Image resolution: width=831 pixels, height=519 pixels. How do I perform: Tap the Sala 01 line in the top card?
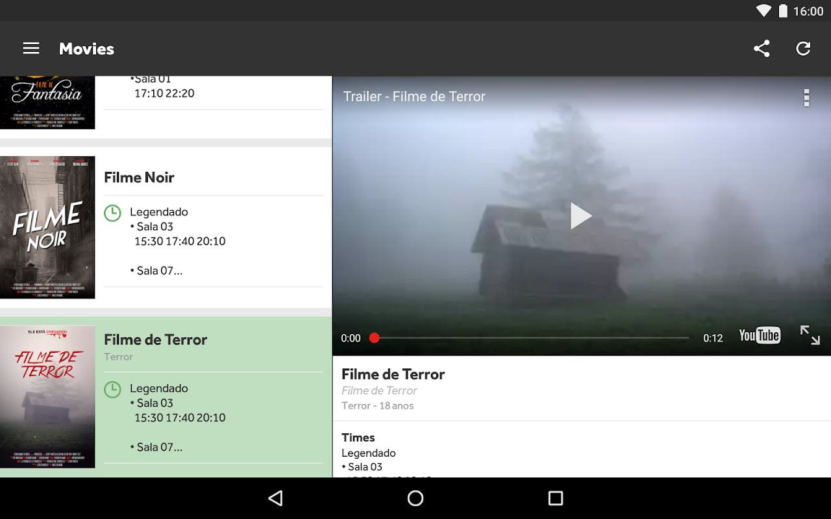(x=151, y=79)
